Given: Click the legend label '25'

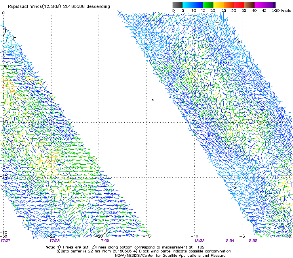Looking at the screenshot, I should point(224,11).
